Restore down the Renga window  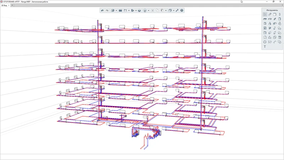[x=273, y=2]
